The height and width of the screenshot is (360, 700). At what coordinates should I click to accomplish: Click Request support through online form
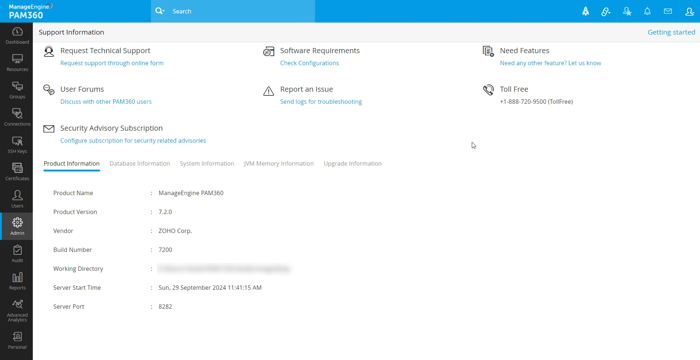point(112,63)
